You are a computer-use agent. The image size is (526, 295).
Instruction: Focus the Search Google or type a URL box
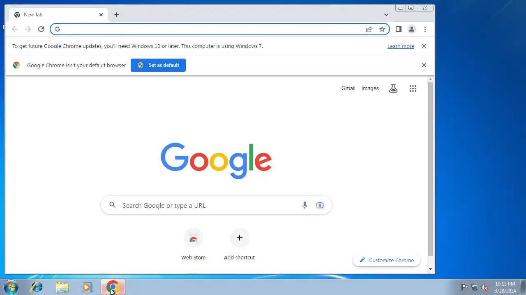pyautogui.click(x=216, y=205)
